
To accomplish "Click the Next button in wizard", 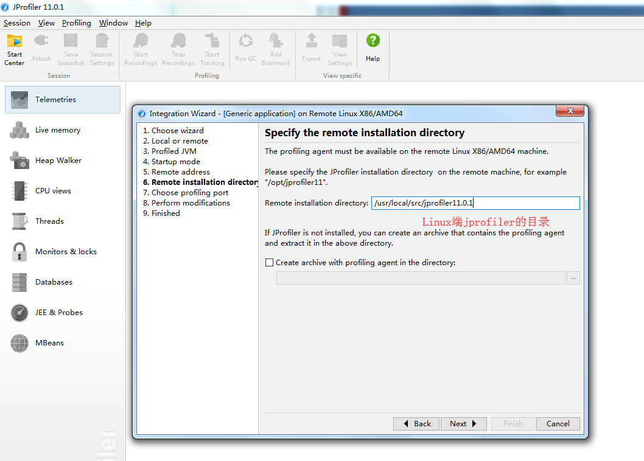I will [x=464, y=424].
